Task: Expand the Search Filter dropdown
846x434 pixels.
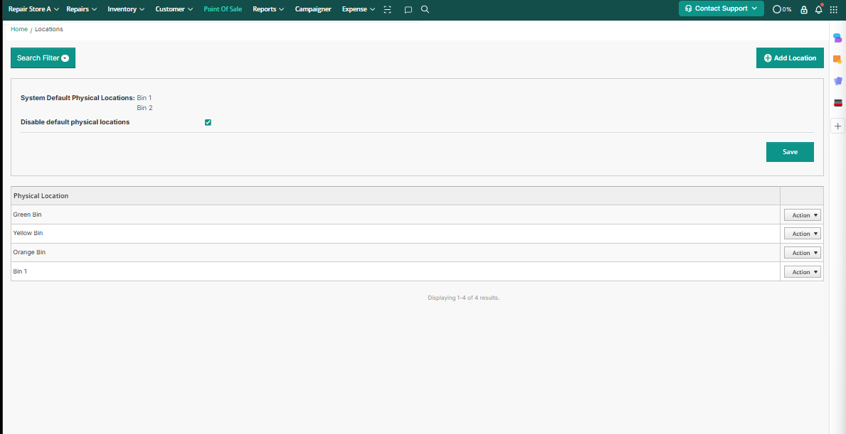Action: 43,58
